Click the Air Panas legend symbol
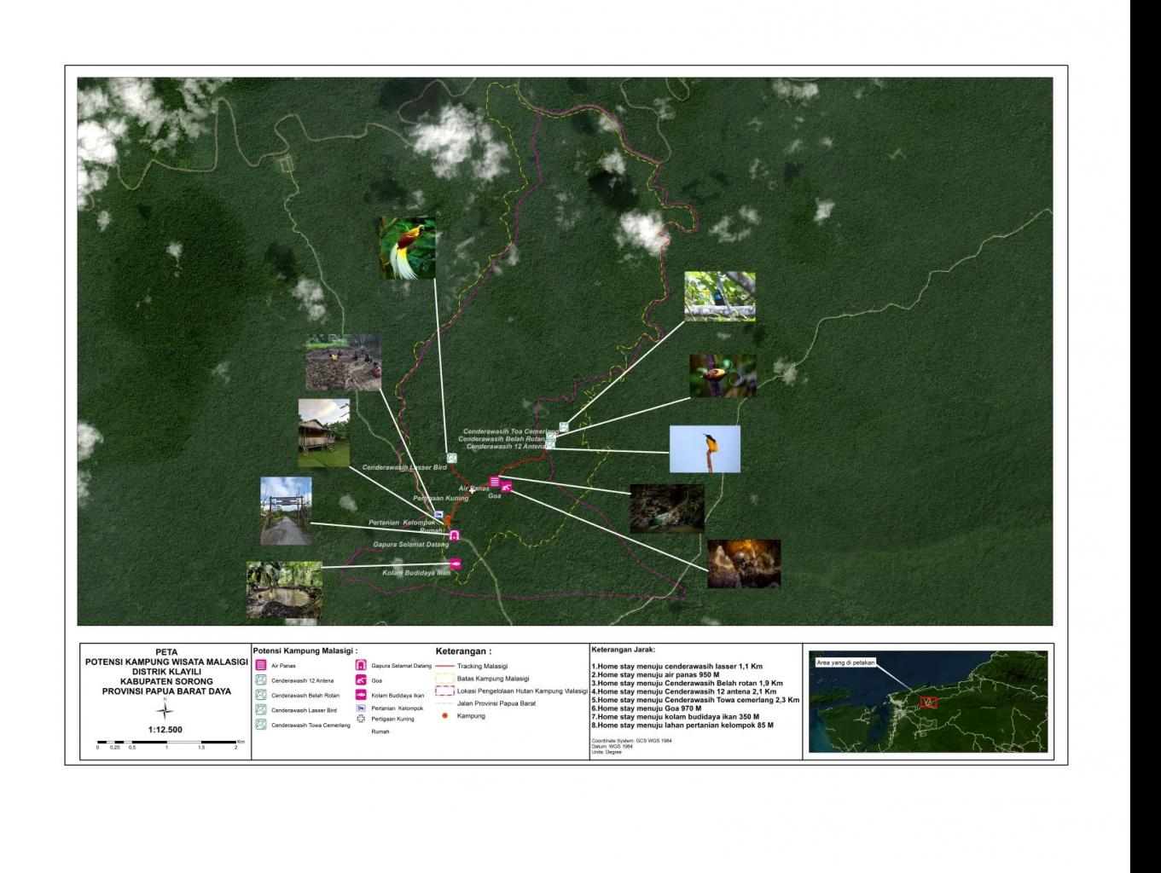Screen dimensions: 1161x873 (261, 665)
